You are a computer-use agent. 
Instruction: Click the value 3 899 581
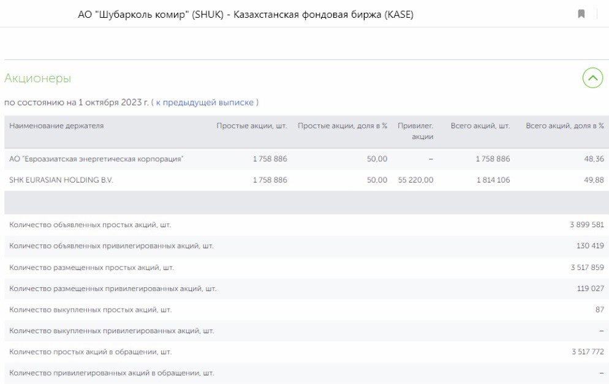point(587,225)
